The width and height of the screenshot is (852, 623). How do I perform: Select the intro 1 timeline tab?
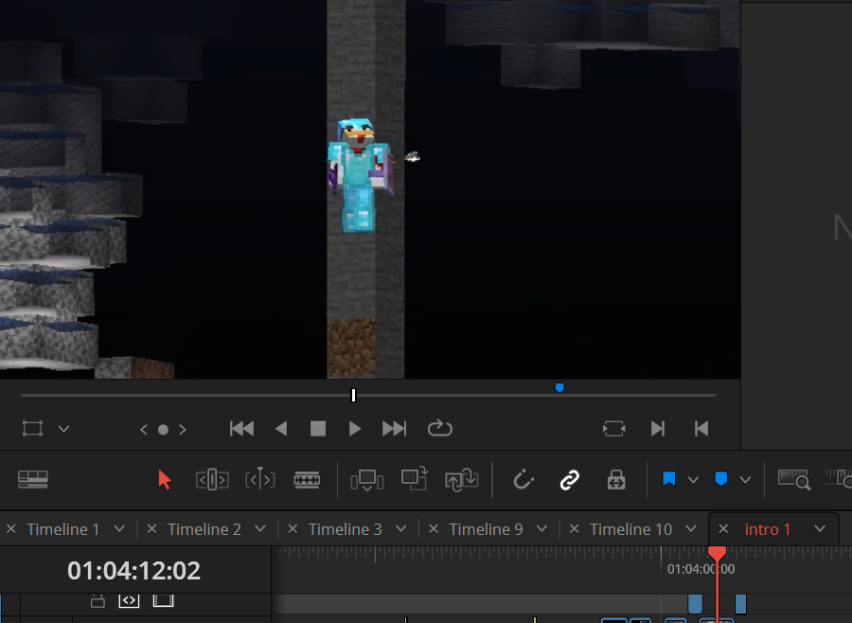(x=767, y=529)
